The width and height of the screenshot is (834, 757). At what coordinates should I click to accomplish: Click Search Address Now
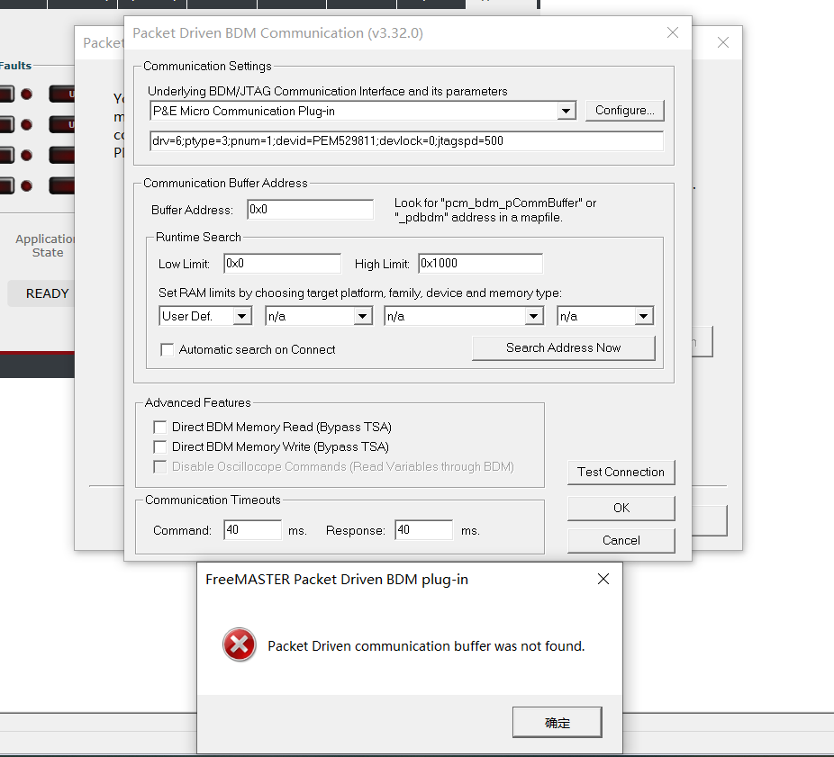tap(563, 347)
